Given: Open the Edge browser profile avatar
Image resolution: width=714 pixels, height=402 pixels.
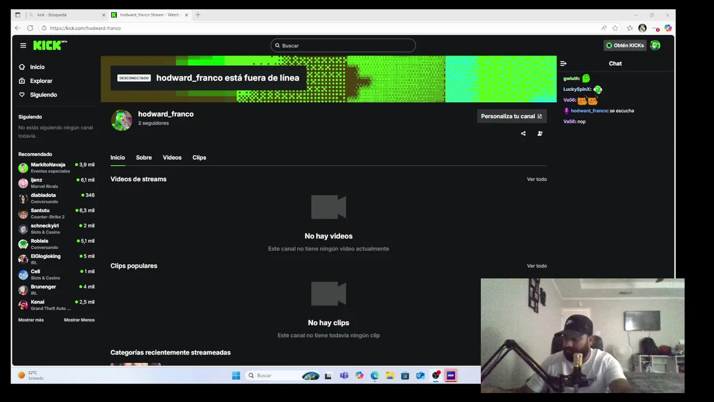Looking at the screenshot, I should (643, 28).
